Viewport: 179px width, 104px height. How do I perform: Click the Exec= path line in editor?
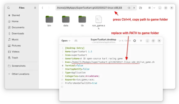coord(110,62)
